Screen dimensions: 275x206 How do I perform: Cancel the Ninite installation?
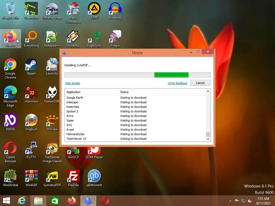click(200, 83)
